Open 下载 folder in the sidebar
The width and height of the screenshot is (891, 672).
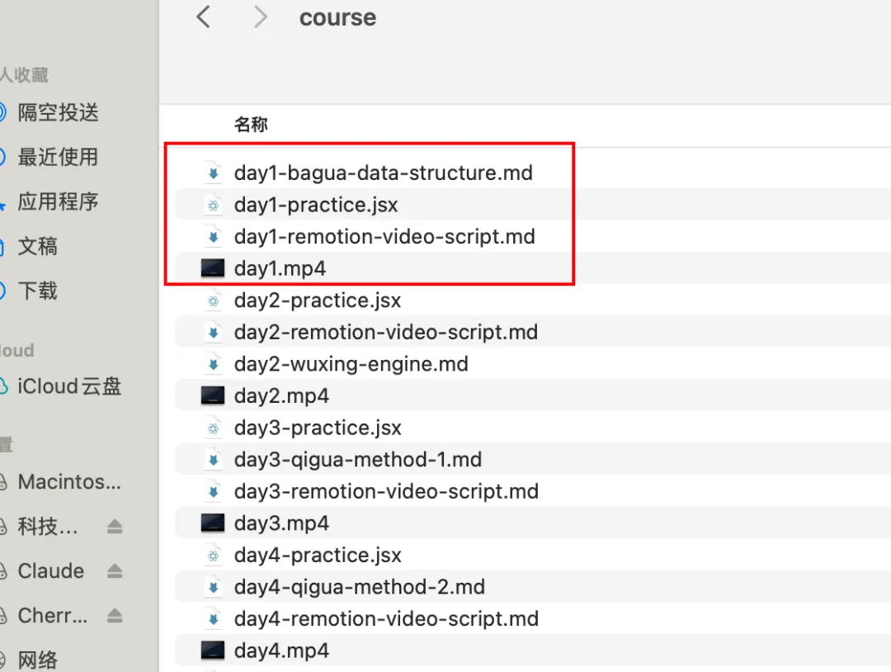click(x=38, y=291)
